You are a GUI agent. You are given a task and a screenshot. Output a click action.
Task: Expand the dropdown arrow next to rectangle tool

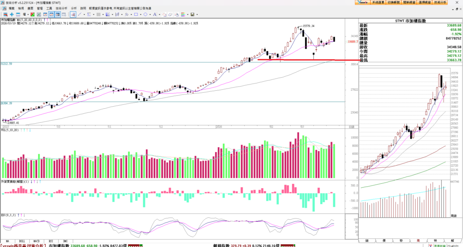pos(141,14)
